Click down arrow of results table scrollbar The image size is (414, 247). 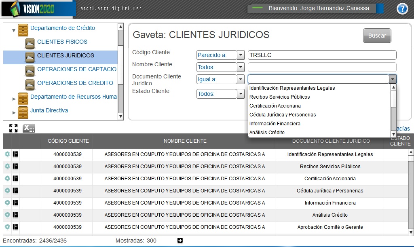(411, 232)
